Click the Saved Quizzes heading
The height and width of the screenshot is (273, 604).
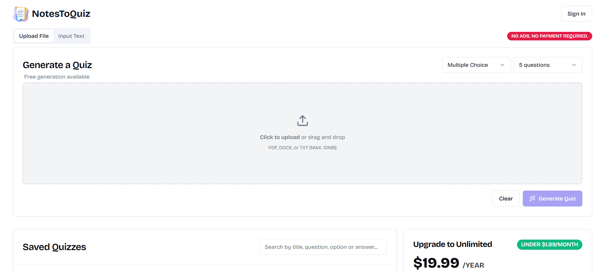coord(54,247)
